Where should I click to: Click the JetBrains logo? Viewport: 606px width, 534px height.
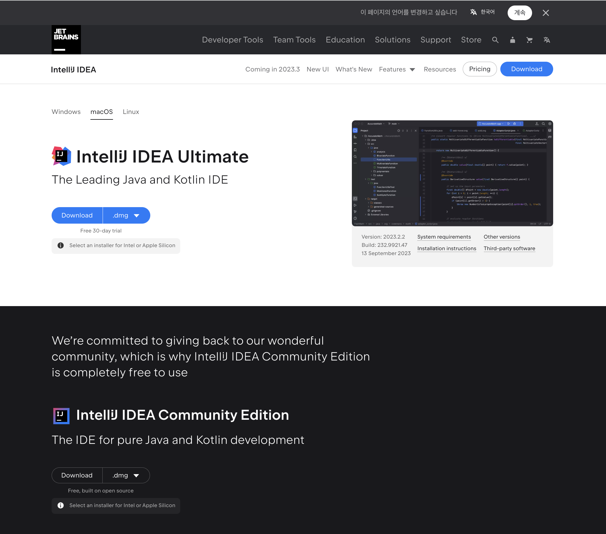[x=66, y=40]
